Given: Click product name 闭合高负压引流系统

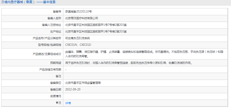Looking at the screenshot, I should tap(77, 38).
